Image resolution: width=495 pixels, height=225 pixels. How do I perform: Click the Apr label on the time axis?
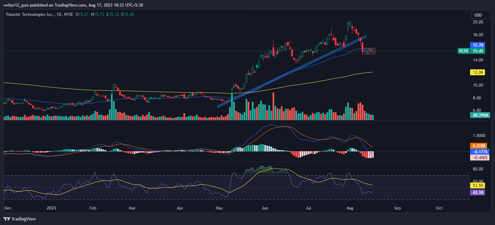[180, 208]
